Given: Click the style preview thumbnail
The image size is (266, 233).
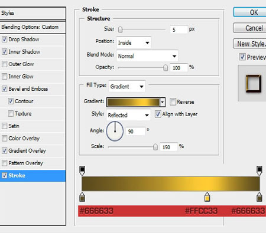Looking at the screenshot, I should click(254, 83).
